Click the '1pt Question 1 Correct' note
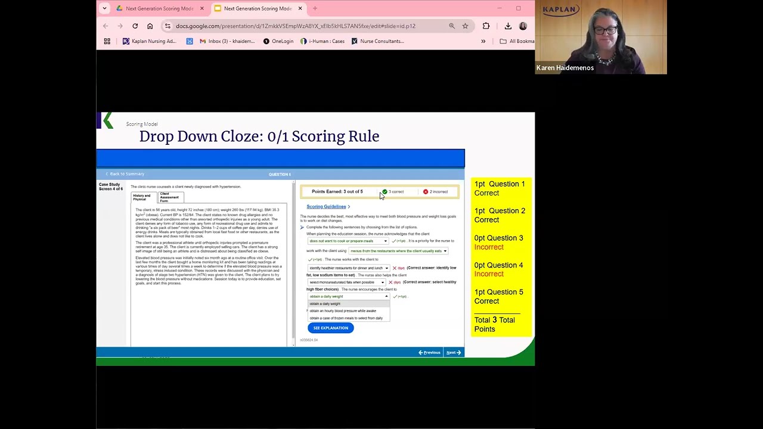 pyautogui.click(x=500, y=188)
